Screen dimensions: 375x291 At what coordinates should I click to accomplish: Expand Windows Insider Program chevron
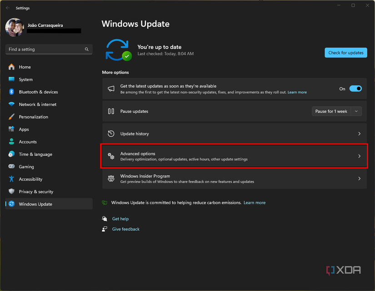(x=359, y=178)
